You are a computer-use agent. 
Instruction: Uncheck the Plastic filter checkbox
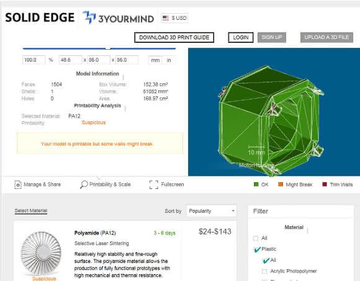[257, 249]
